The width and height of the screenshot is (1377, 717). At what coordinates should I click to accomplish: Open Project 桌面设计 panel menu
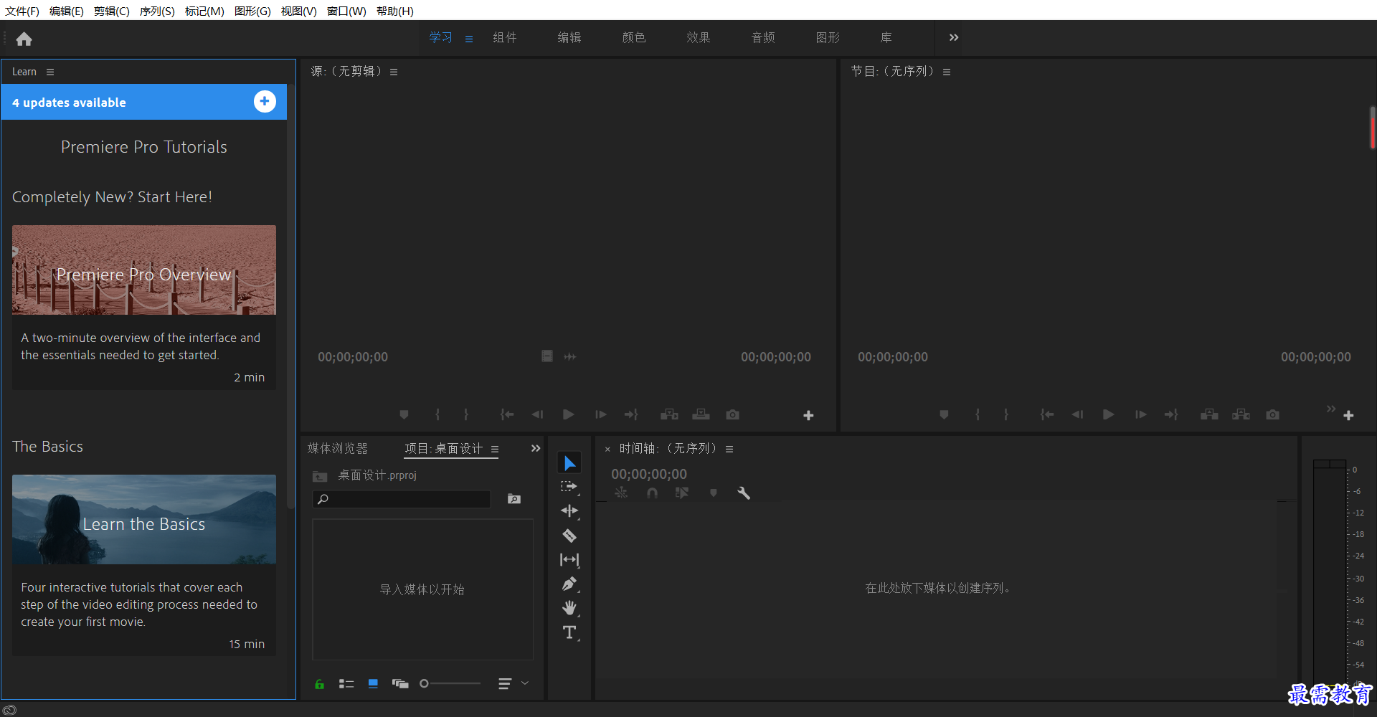495,449
